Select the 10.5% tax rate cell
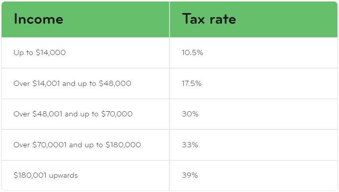This screenshot has height=192, width=339. pyautogui.click(x=192, y=53)
